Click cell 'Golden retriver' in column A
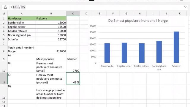The image size is (190, 107). coord(22,31)
